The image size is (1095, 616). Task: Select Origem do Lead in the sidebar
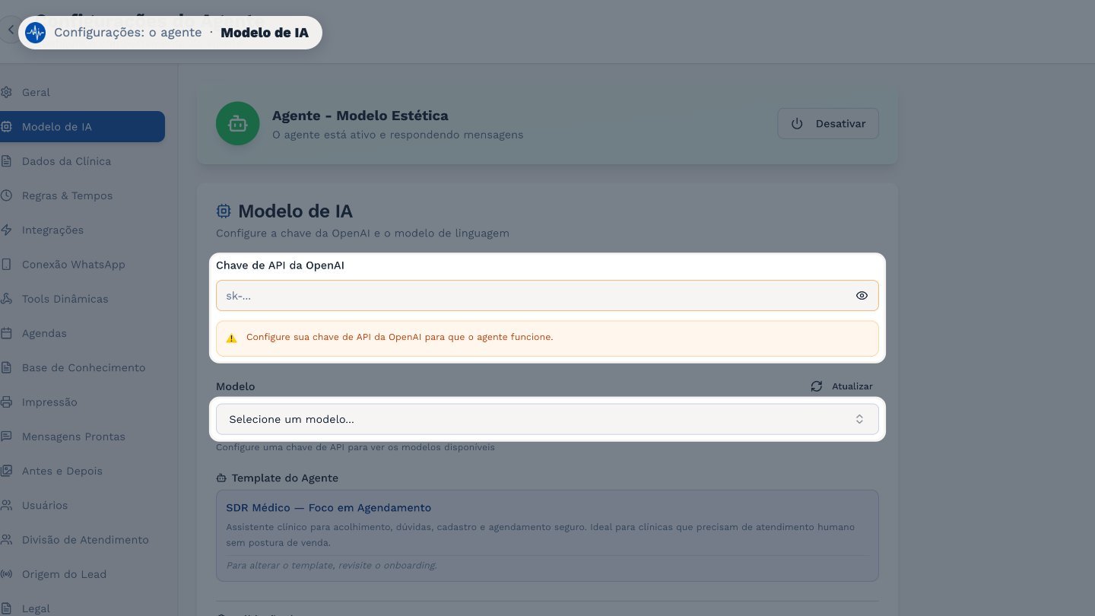82,574
